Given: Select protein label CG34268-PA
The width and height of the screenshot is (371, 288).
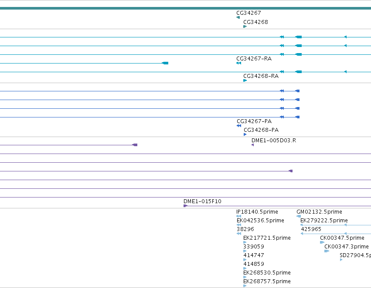Looking at the screenshot, I should (x=261, y=130).
